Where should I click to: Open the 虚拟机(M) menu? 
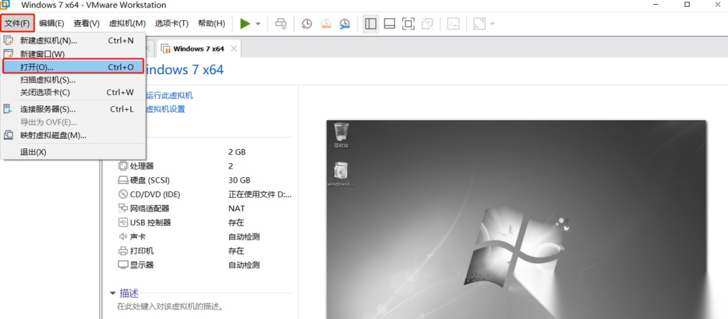pos(127,23)
